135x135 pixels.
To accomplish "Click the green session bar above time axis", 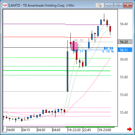I will pos(90,127).
